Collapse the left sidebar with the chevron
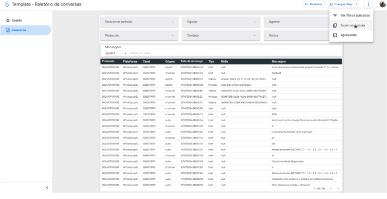This screenshot has width=387, height=199. point(47,188)
